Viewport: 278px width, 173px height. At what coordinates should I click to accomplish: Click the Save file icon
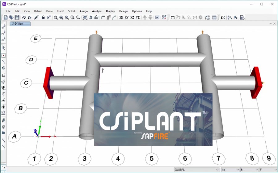pos(17,18)
